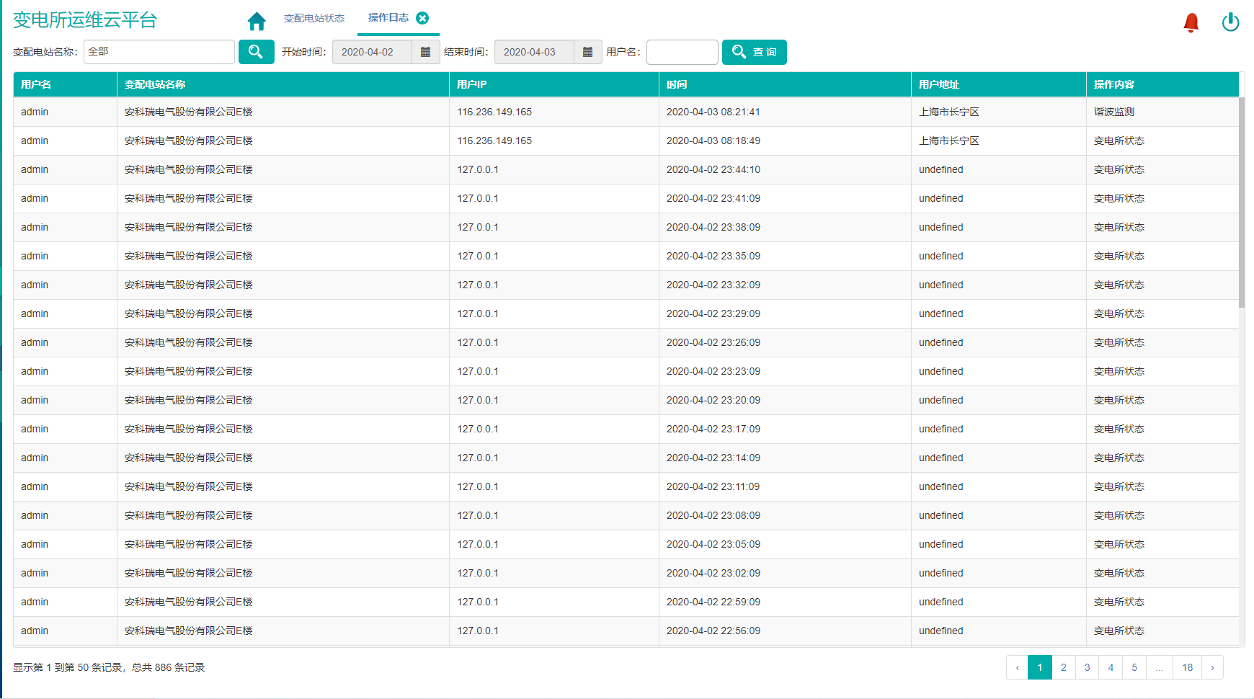Image resolution: width=1254 pixels, height=699 pixels.
Task: Select the timestamp 2020-04-02 23:08:09
Action: click(x=713, y=515)
